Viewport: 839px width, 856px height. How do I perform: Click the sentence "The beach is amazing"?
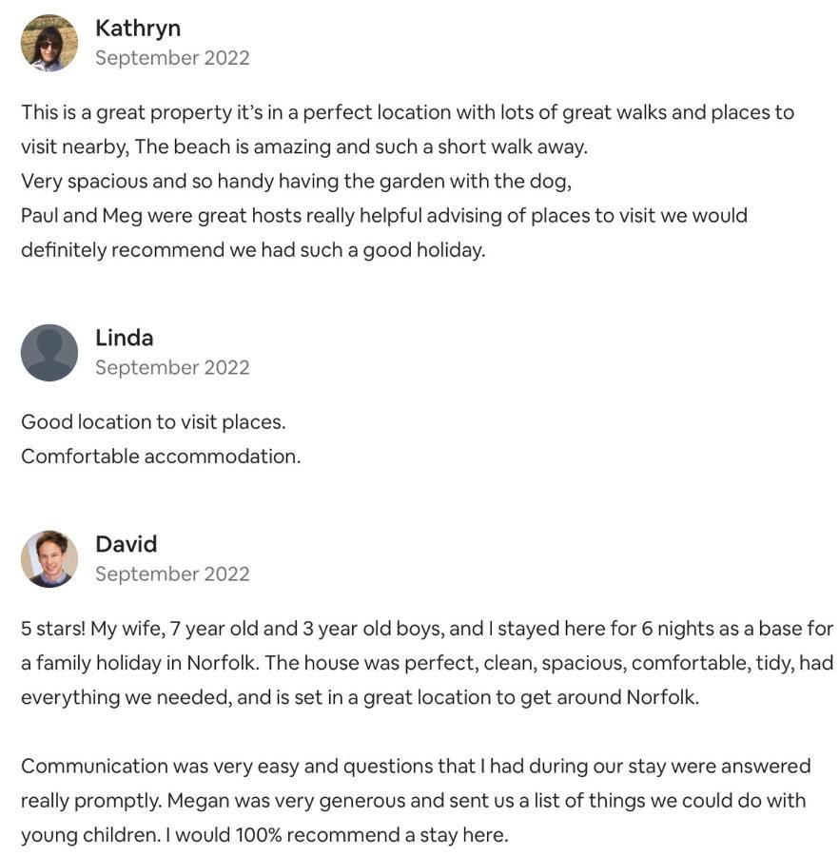click(361, 146)
